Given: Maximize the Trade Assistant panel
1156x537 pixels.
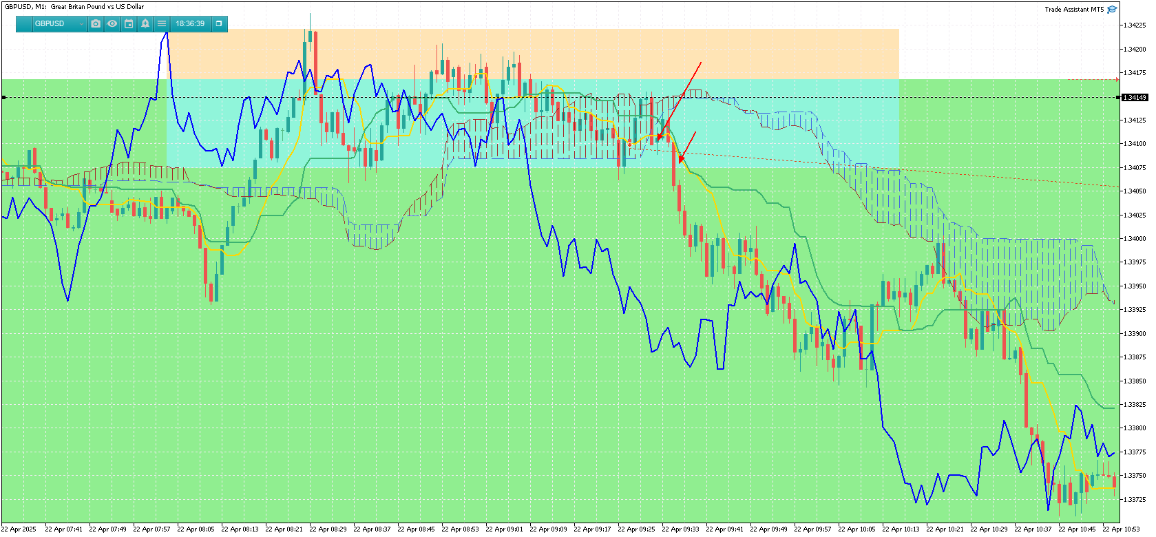Looking at the screenshot, I should coord(219,23).
